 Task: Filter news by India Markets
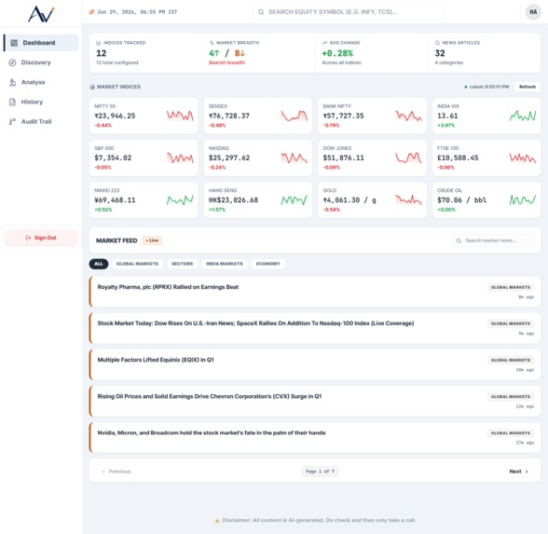coord(225,264)
